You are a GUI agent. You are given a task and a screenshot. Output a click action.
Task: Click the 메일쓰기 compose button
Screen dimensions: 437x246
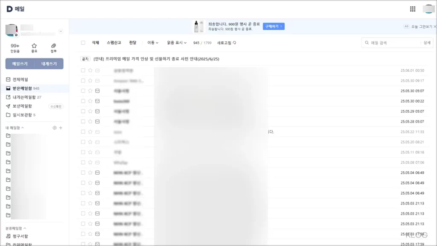(20, 64)
